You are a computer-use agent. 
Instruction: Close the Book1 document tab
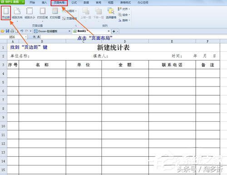(x=109, y=31)
